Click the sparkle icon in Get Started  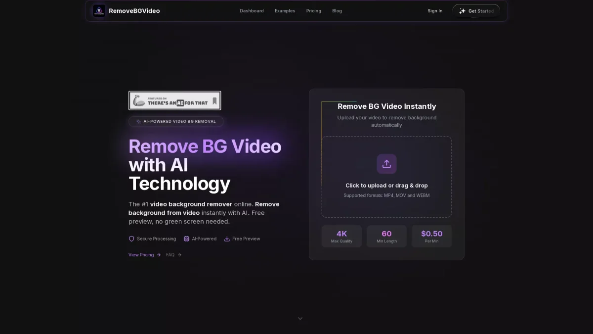pyautogui.click(x=462, y=11)
